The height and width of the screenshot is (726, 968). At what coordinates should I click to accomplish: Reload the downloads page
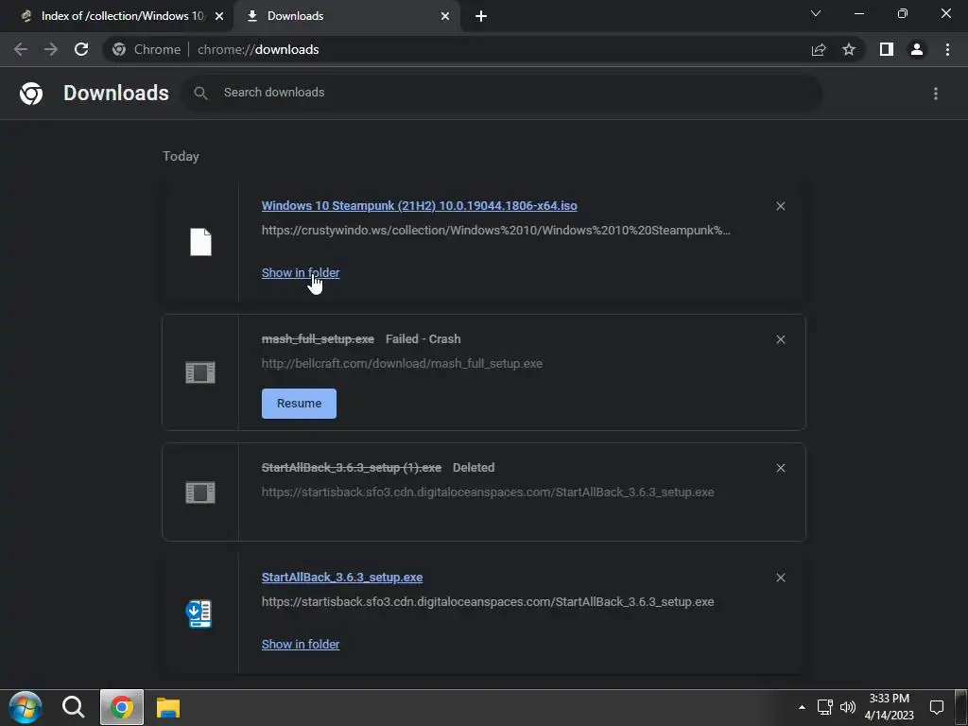coord(81,49)
